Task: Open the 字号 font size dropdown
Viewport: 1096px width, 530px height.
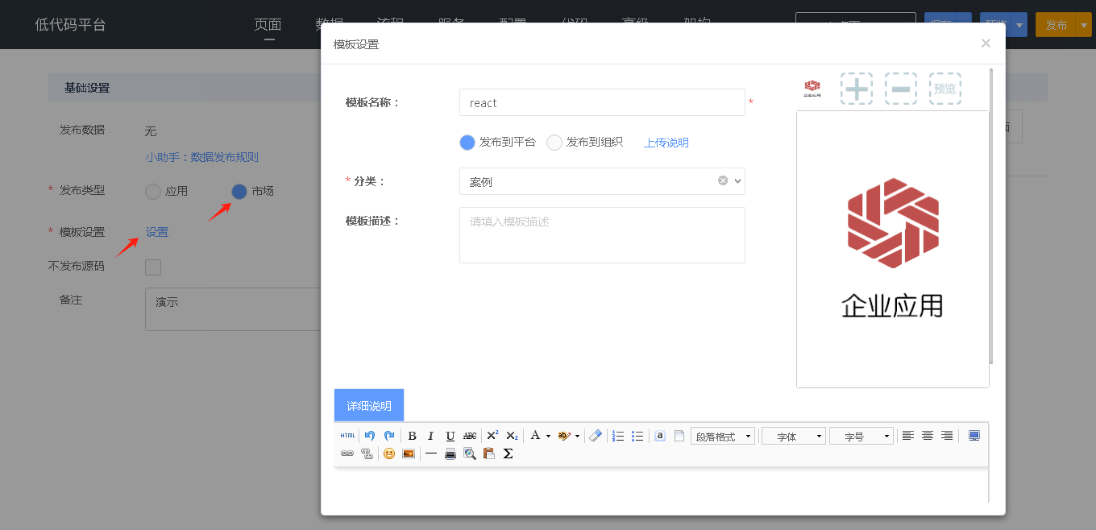Action: pyautogui.click(x=861, y=436)
